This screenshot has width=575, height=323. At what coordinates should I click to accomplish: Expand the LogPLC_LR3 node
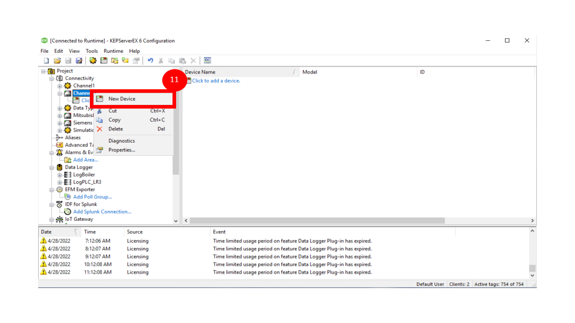pyautogui.click(x=60, y=182)
